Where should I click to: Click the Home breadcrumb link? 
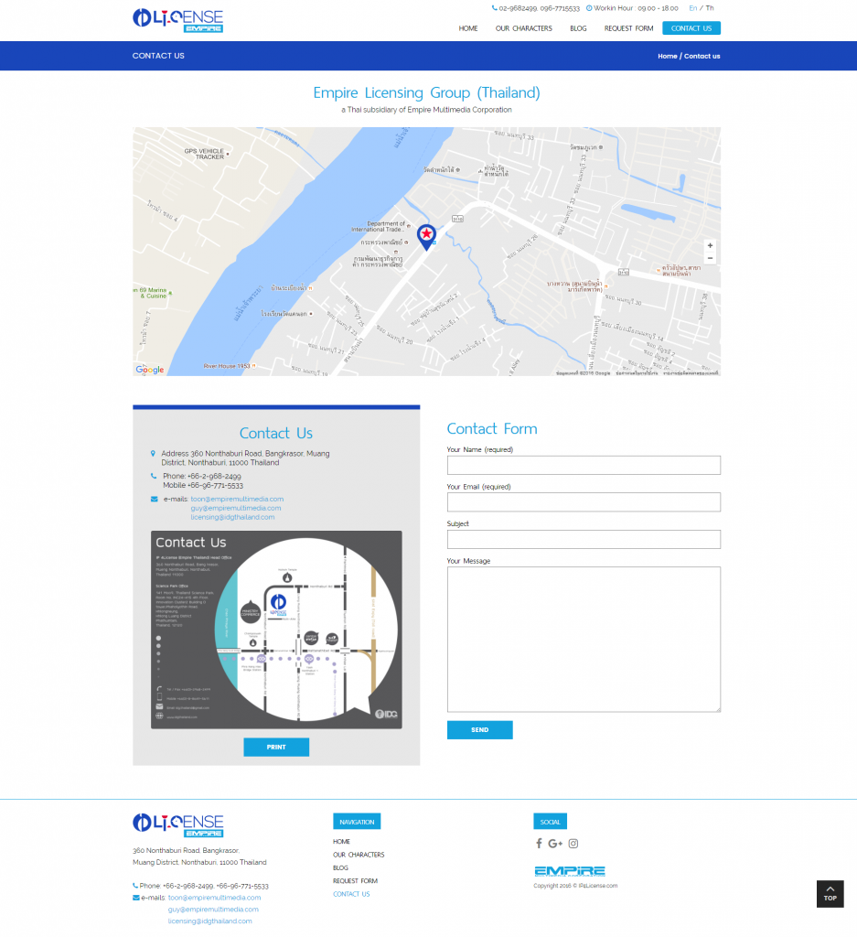tap(667, 57)
